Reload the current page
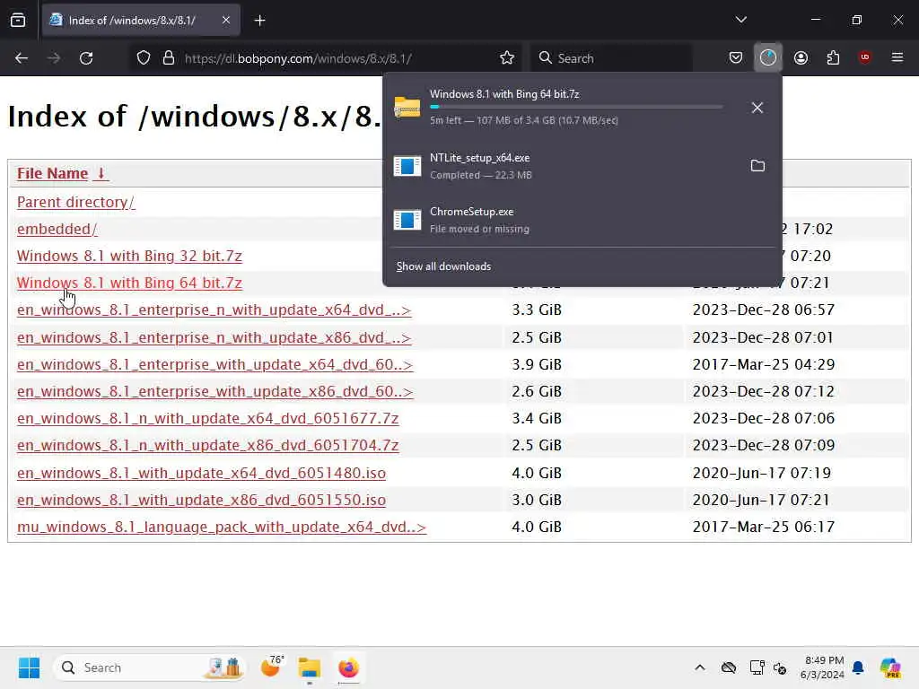 (86, 58)
